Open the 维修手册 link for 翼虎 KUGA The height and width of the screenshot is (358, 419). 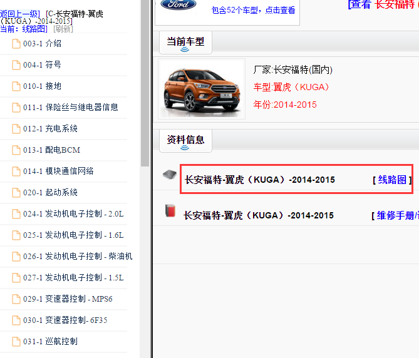point(398,215)
